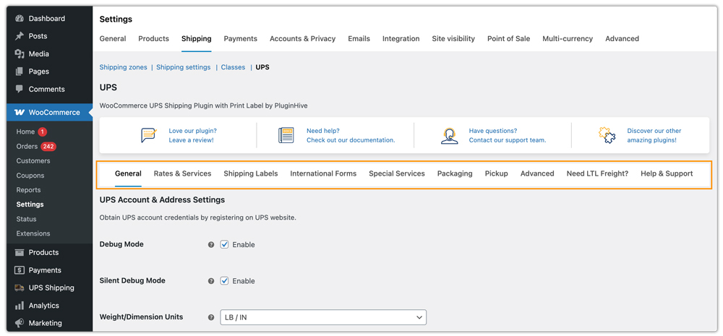This screenshot has height=336, width=723.
Task: Go to the Integration tab
Action: 401,39
